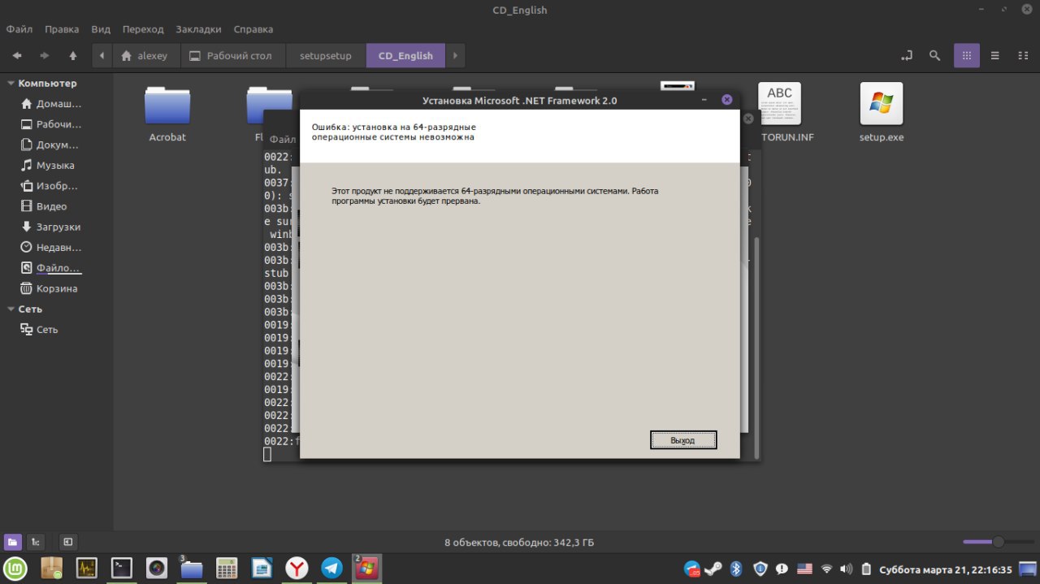Switch to the file manager taskbar group
The width and height of the screenshot is (1040, 584).
(192, 568)
